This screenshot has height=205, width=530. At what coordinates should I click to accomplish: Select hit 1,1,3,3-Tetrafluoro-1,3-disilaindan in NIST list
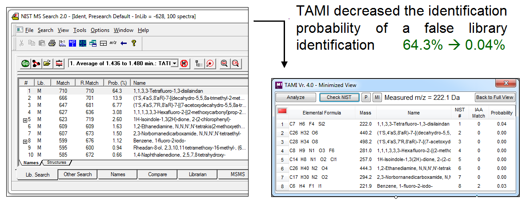pyautogui.click(x=133, y=91)
